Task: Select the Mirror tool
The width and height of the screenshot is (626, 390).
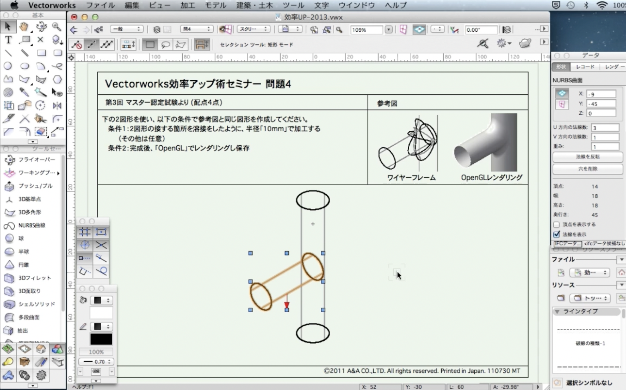Action: [57, 105]
